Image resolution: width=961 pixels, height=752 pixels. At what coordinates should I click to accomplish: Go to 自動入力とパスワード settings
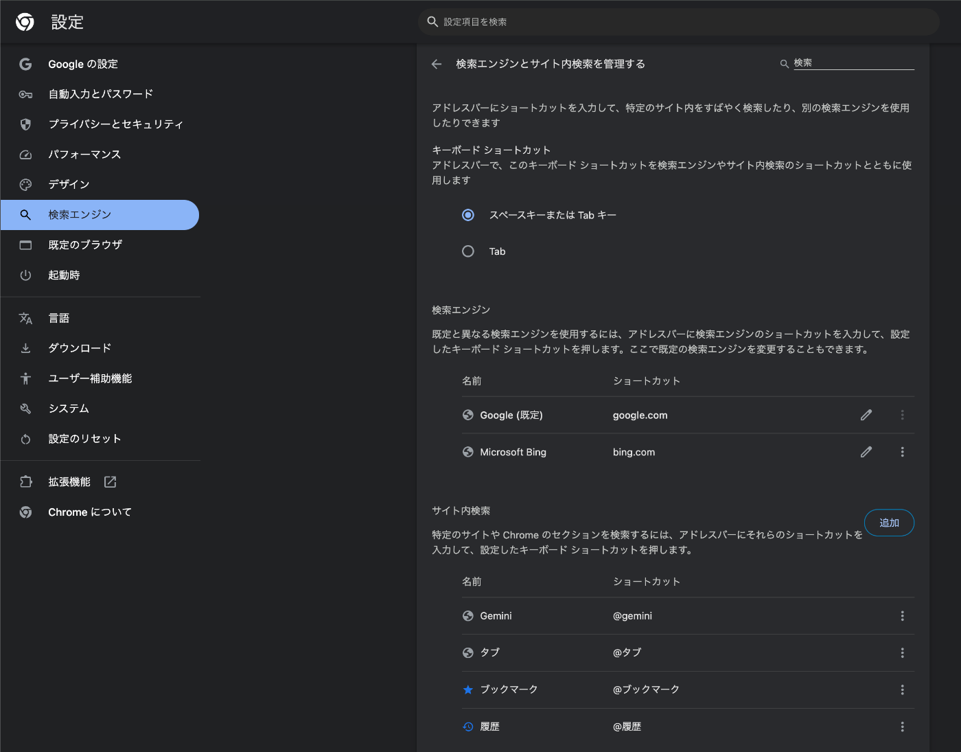(x=100, y=94)
